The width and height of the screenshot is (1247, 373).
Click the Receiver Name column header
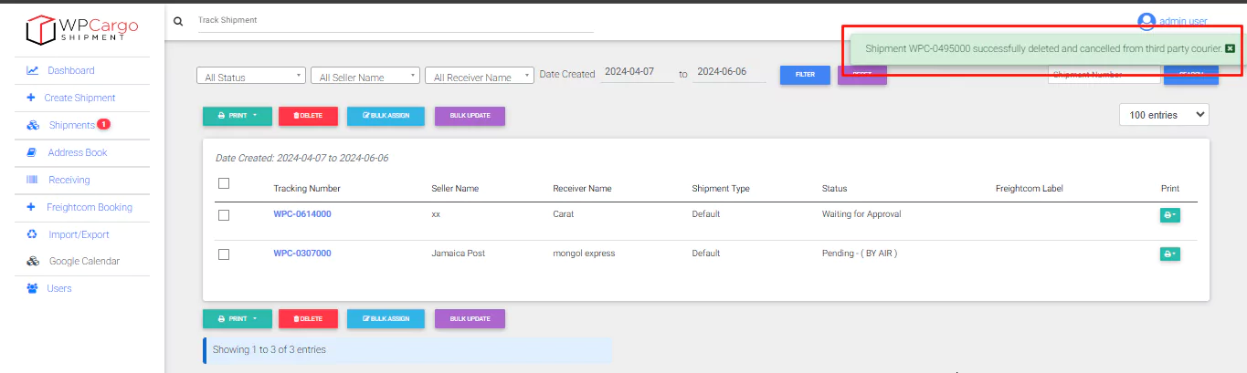tap(582, 189)
